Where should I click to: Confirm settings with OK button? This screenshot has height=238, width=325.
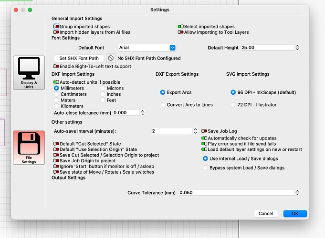pos(295,214)
